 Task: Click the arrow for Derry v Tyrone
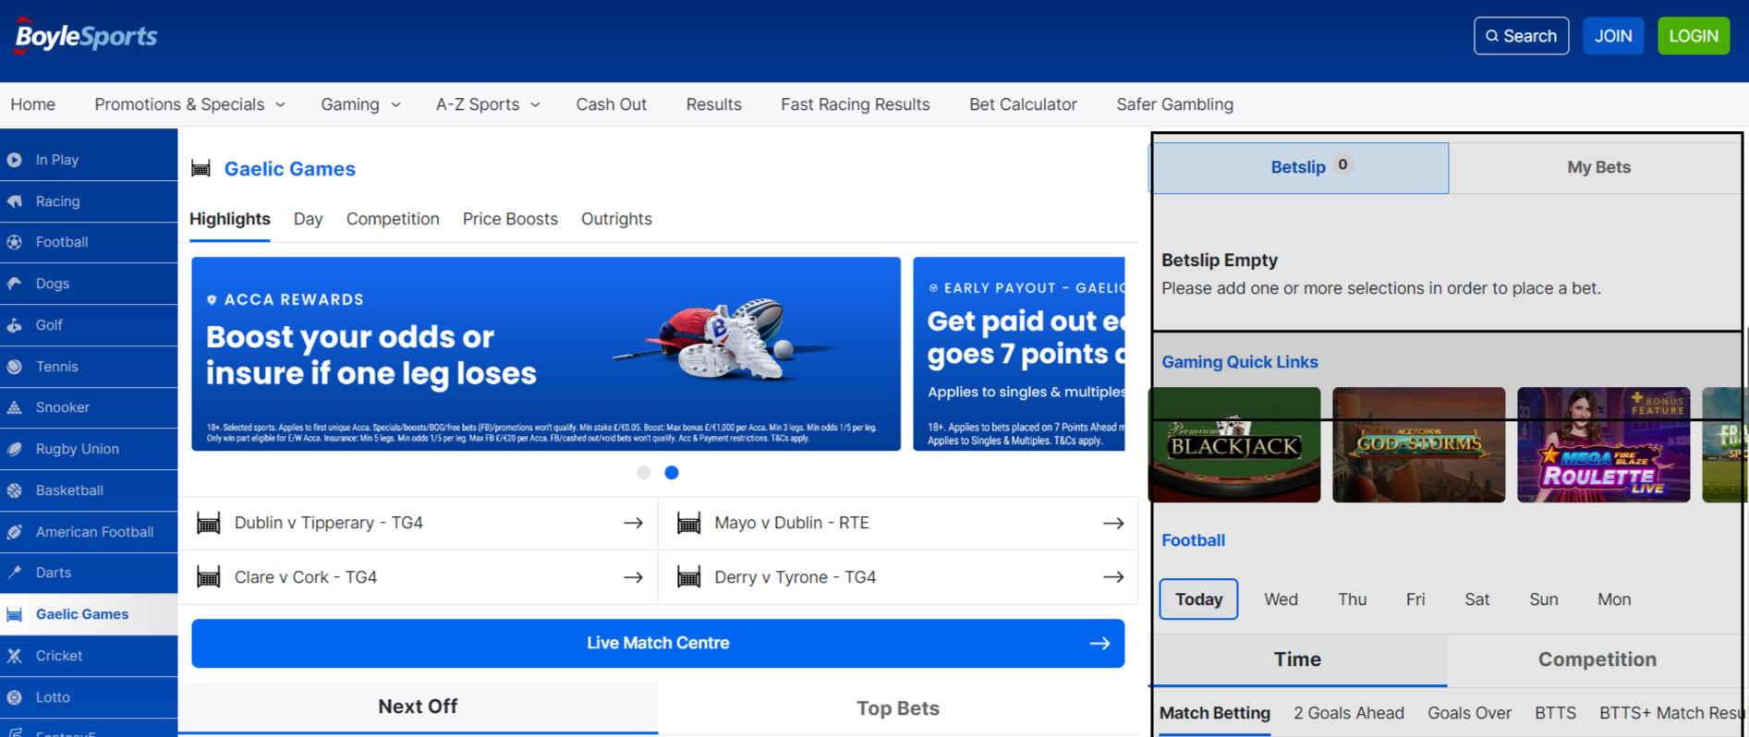tap(1113, 577)
